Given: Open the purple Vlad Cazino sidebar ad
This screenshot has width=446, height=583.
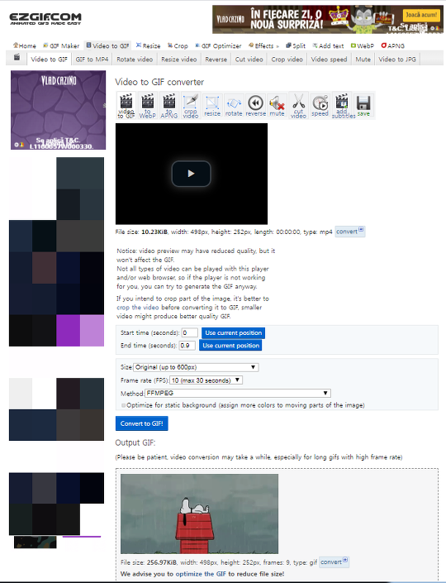Looking at the screenshot, I should [59, 110].
